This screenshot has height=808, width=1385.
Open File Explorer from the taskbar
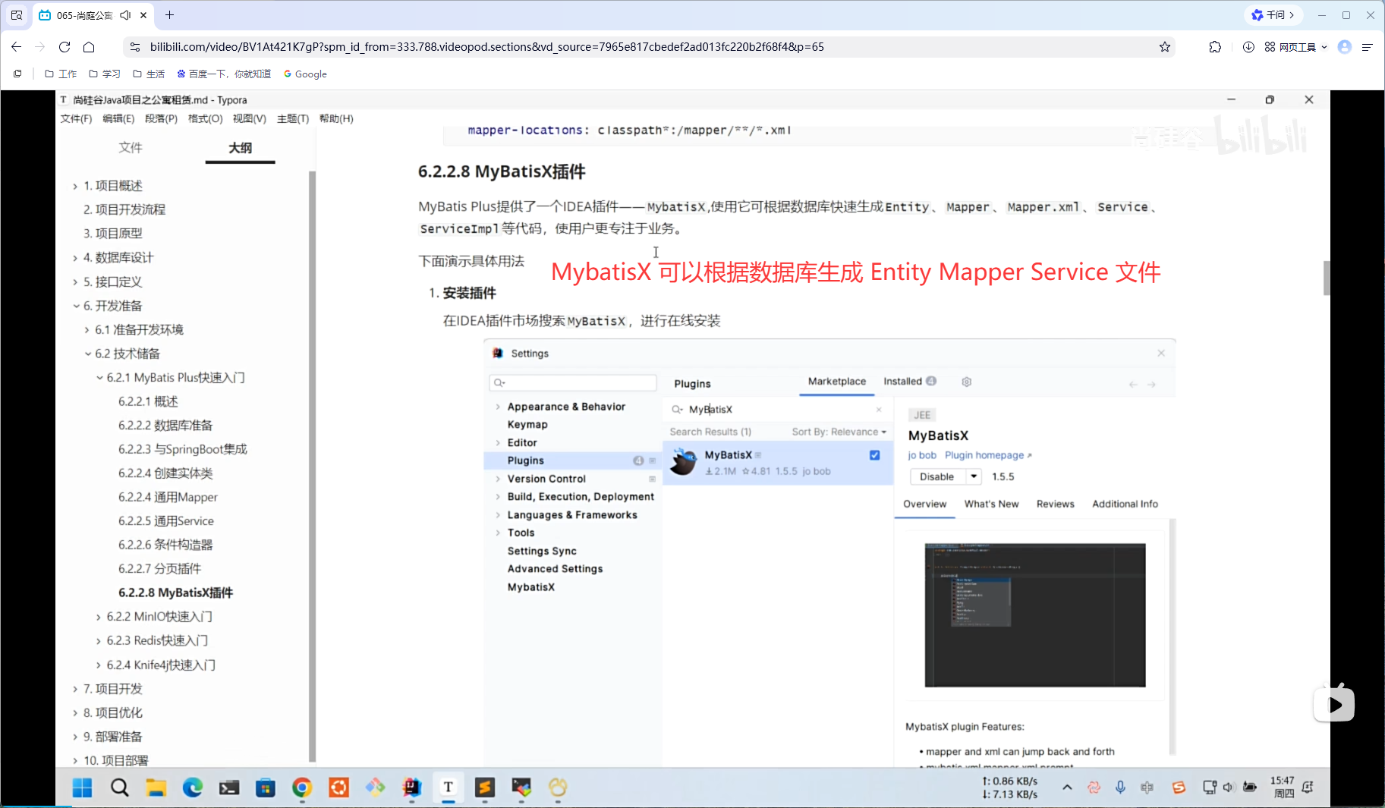coord(156,788)
